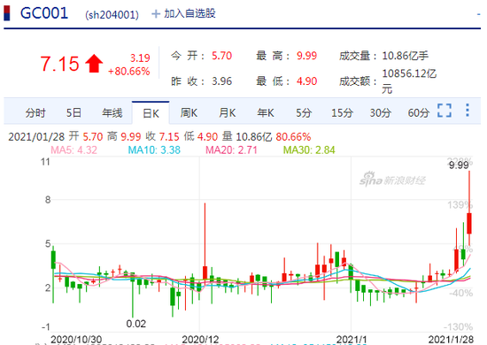Click the MA10: 3.38 legend
Screen dimensions: 487x345
coord(154,150)
